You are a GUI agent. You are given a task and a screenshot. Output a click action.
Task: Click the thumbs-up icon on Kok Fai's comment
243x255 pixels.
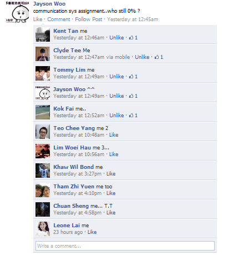point(131,116)
